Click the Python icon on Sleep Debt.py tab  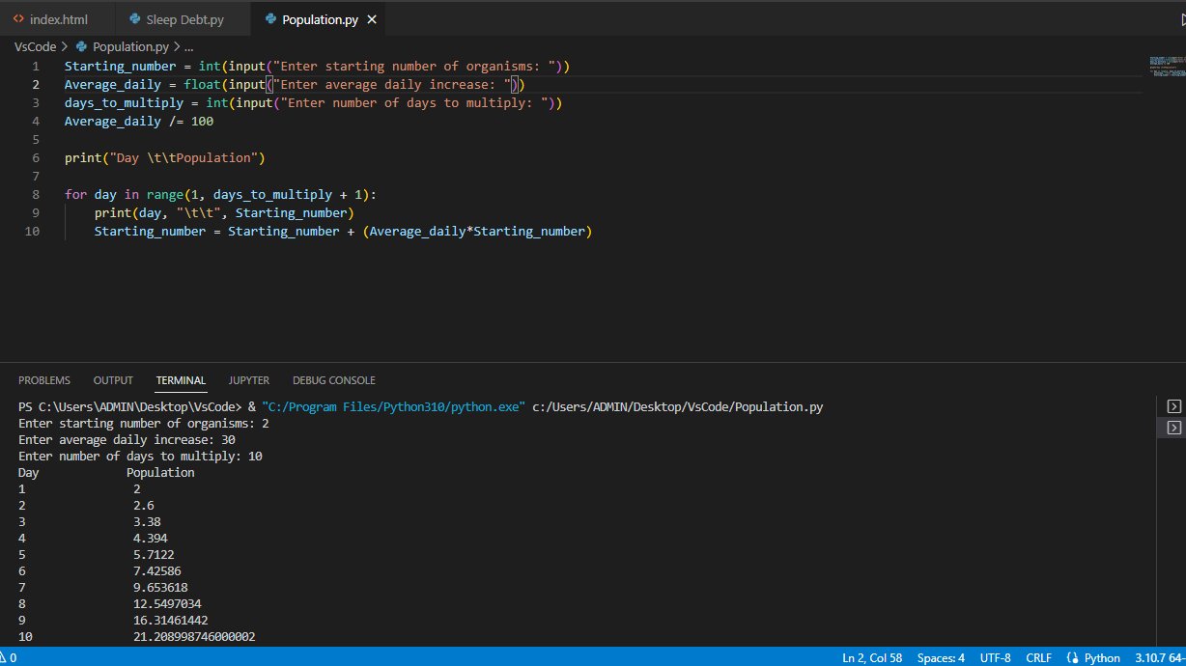pyautogui.click(x=136, y=18)
